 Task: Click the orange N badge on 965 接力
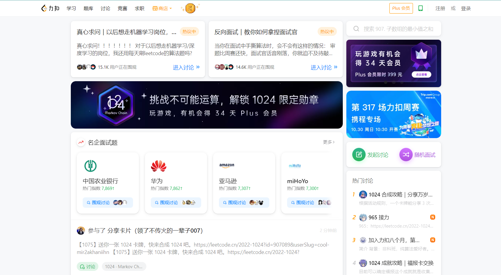tap(433, 217)
